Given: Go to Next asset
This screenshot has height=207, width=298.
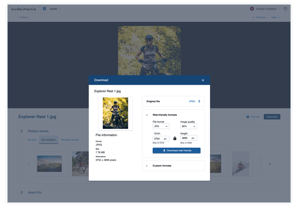Looking at the screenshot, I should [x=276, y=17].
